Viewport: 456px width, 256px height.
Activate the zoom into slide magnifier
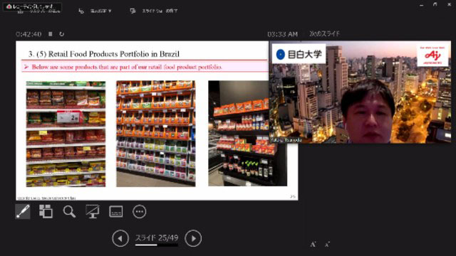(69, 212)
